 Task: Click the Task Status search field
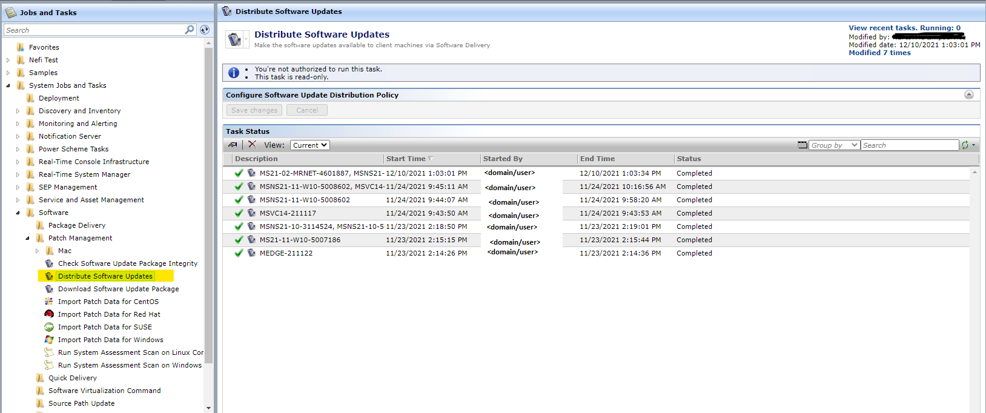[x=909, y=145]
